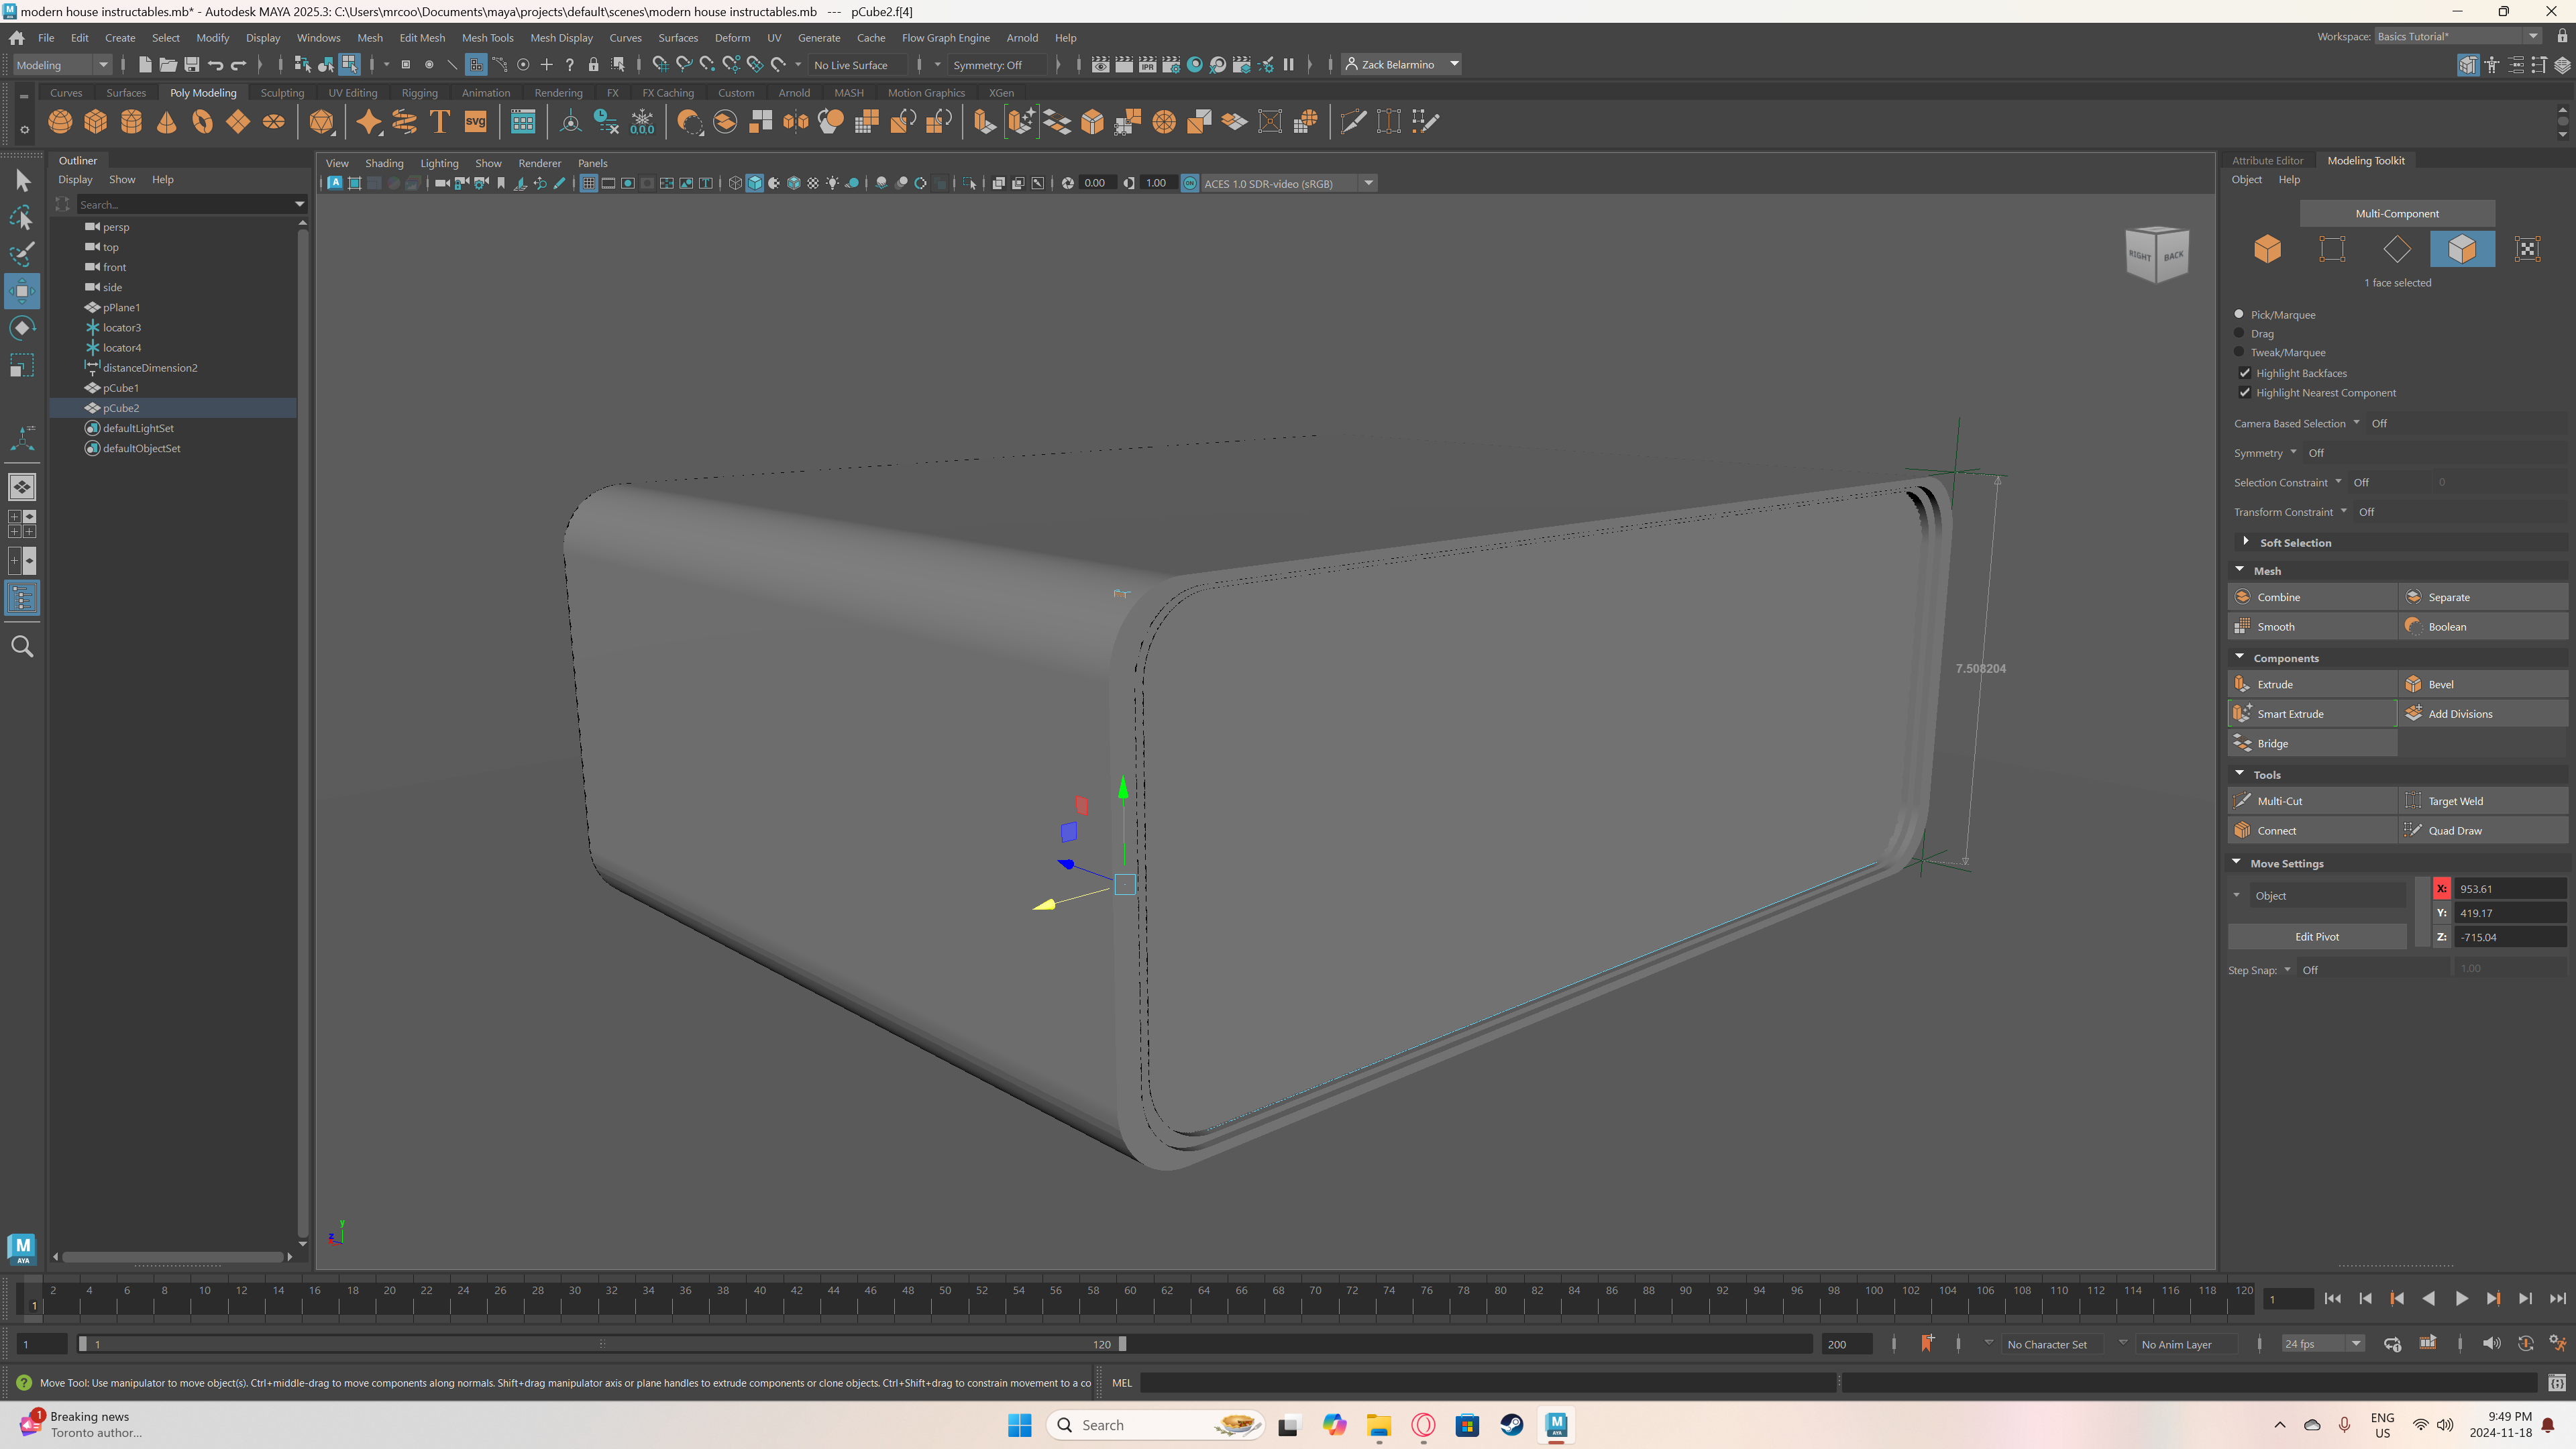Image resolution: width=2576 pixels, height=1449 pixels.
Task: Click the Maya home icon
Action: 17,38
